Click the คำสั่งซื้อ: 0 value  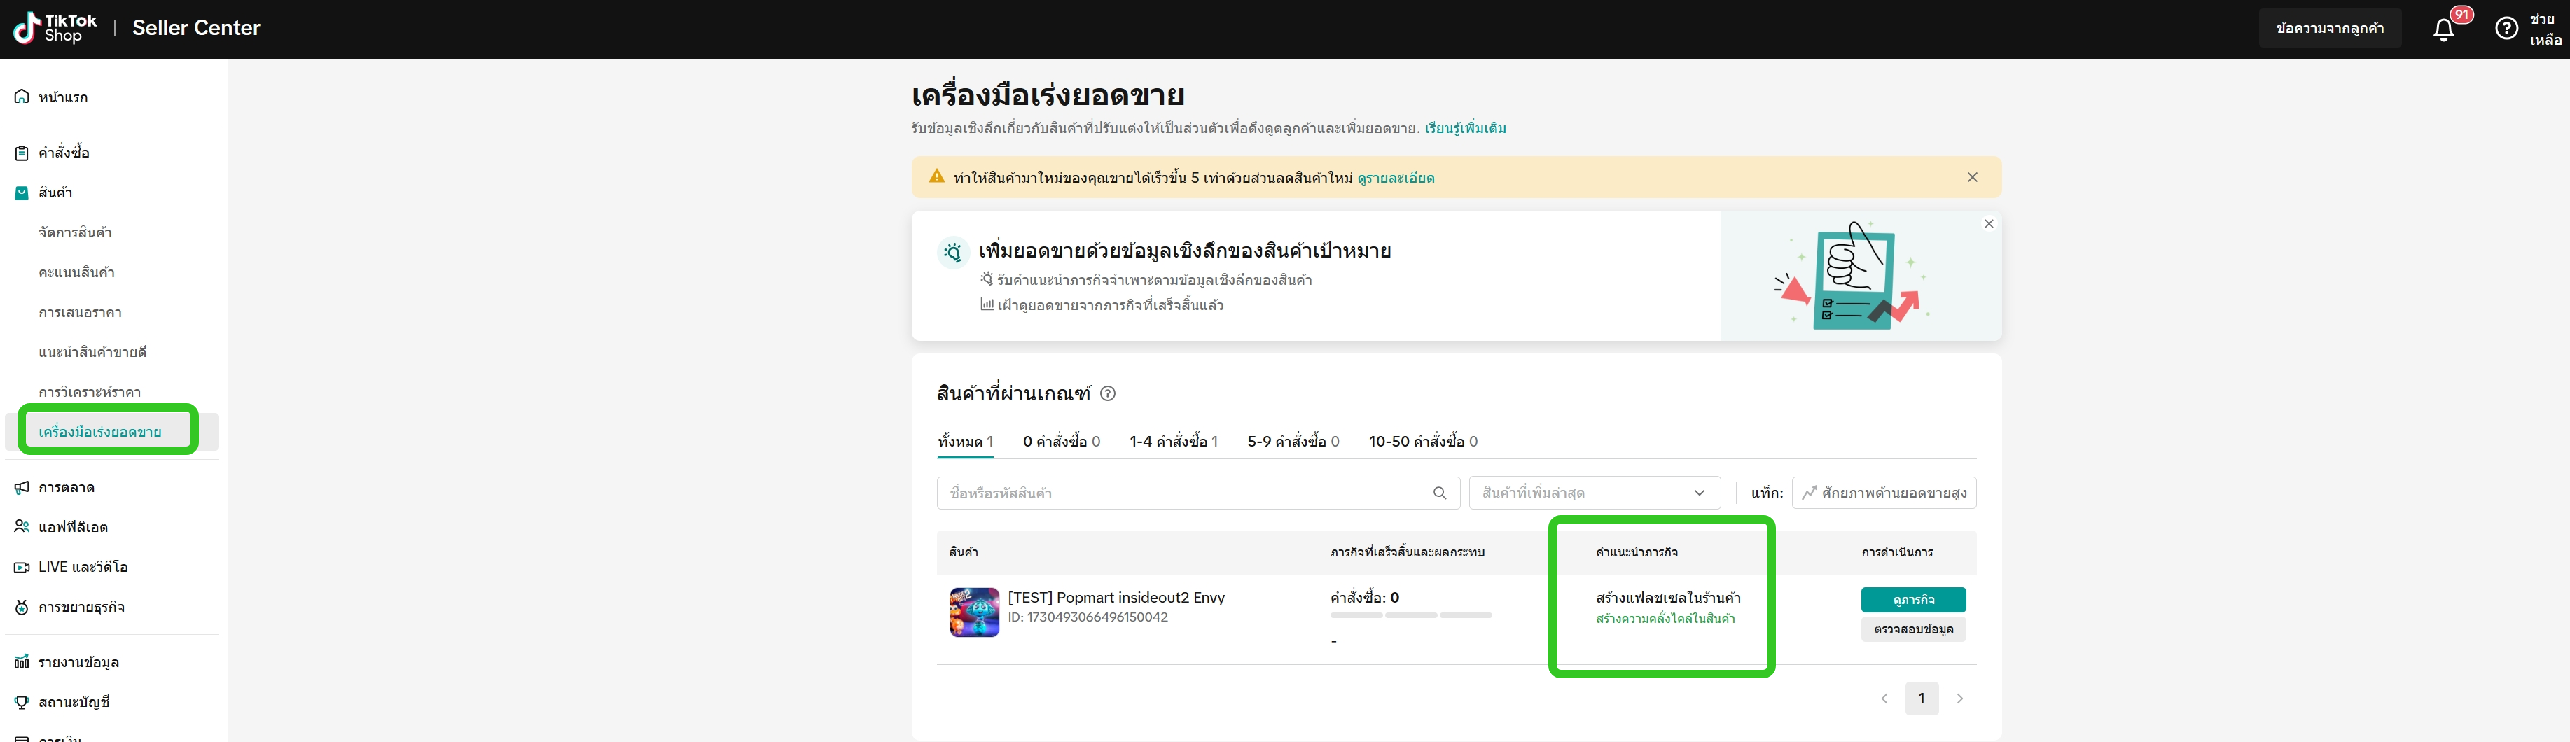(x=1365, y=597)
